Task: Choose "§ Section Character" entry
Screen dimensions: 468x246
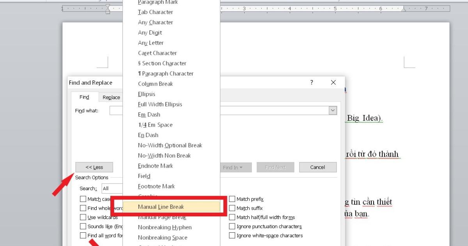Action: coord(162,63)
